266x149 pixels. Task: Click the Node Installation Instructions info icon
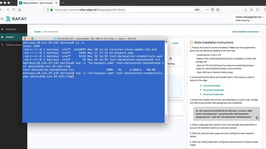[x=191, y=43]
